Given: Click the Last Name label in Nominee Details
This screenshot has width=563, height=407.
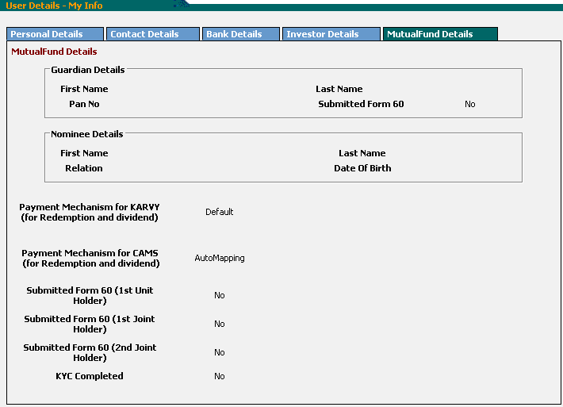Looking at the screenshot, I should click(x=362, y=153).
